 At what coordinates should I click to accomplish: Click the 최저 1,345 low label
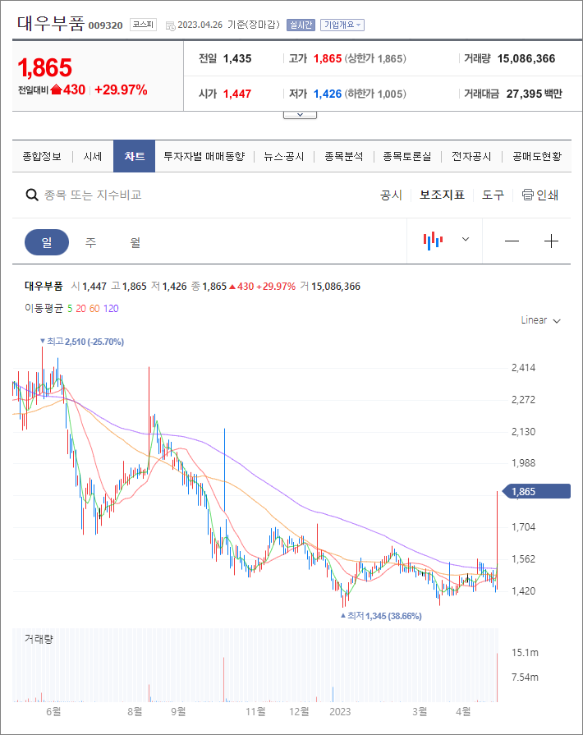381,615
